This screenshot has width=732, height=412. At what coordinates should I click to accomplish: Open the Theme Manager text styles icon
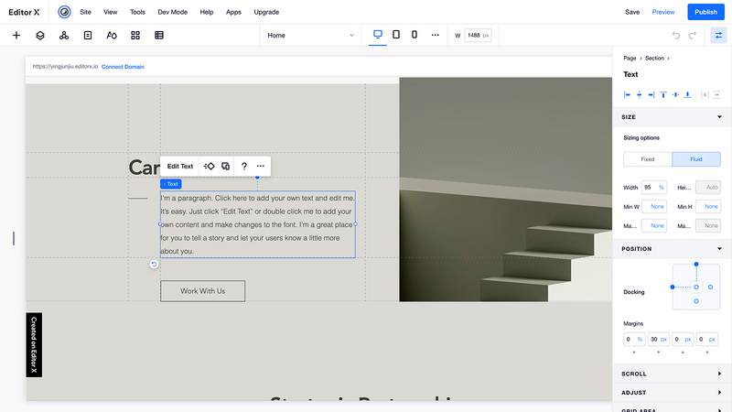112,35
